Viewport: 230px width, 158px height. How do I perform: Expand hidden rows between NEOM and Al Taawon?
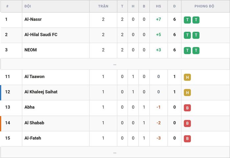coord(115,64)
